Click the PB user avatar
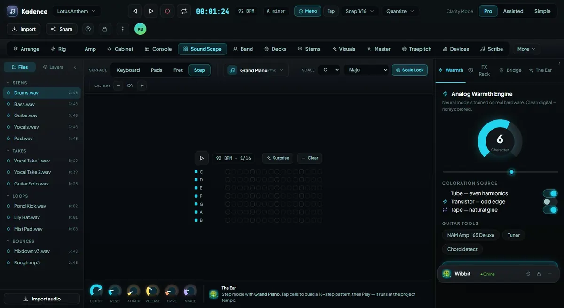564x308 pixels. point(140,29)
